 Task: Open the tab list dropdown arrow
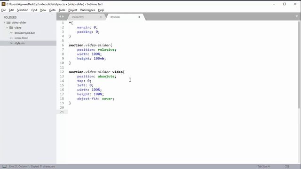(x=297, y=17)
